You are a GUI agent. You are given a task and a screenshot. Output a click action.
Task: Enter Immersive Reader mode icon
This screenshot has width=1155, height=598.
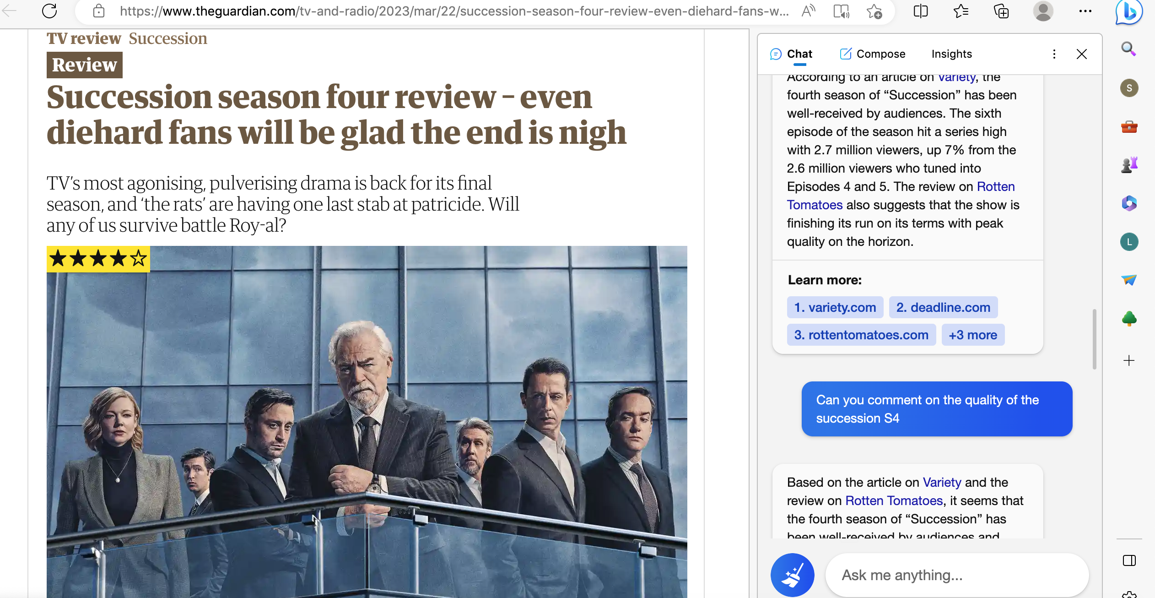[841, 11]
